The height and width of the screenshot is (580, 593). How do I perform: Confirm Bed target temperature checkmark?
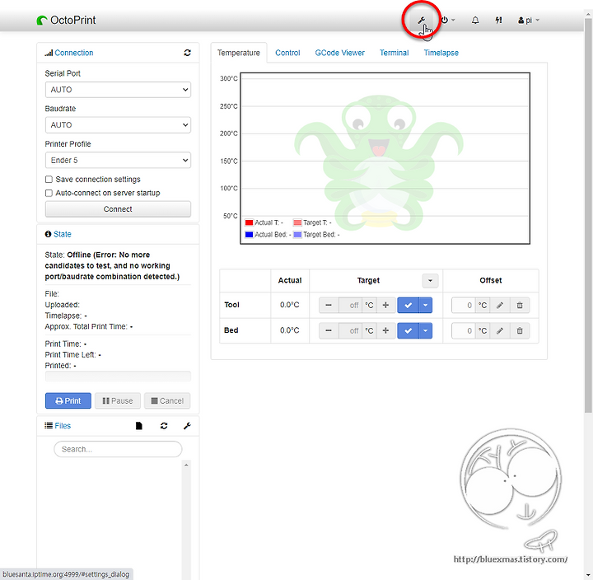(x=408, y=330)
